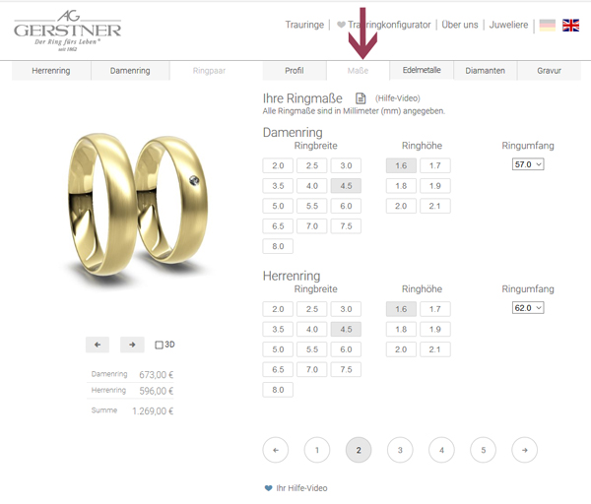Select Damenring Ringhöhe 1.7
The image size is (591, 504).
tap(435, 165)
